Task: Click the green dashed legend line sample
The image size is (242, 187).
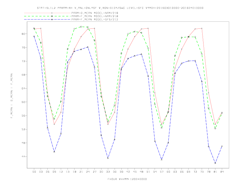Action: click(47, 16)
